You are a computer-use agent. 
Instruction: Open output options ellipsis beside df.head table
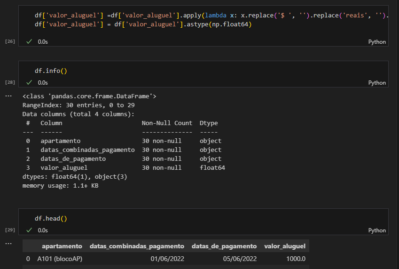8,244
